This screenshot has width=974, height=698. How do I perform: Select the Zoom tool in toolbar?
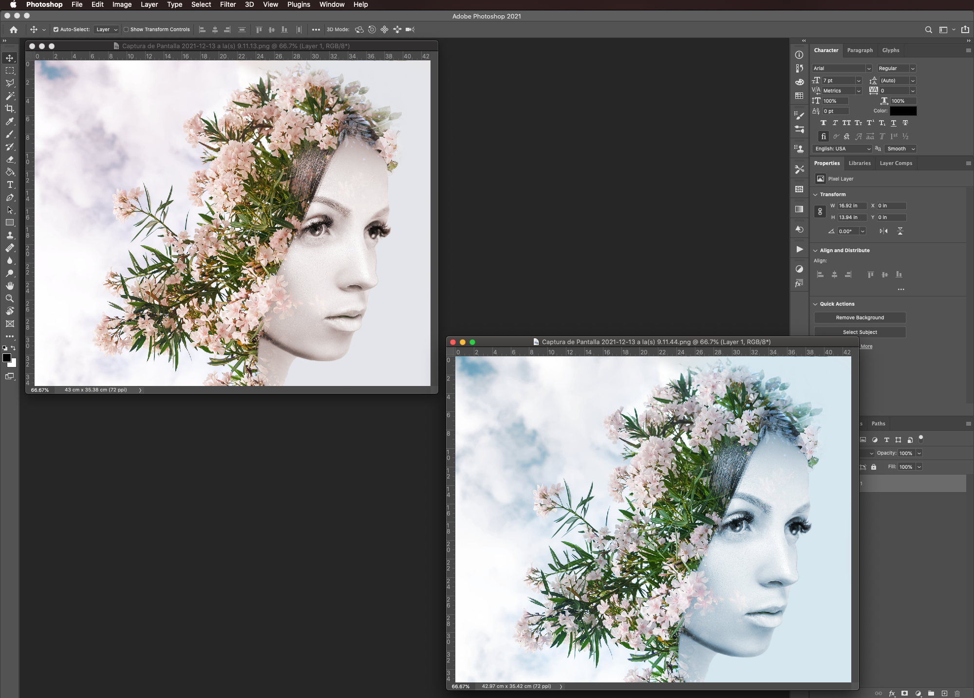click(10, 298)
